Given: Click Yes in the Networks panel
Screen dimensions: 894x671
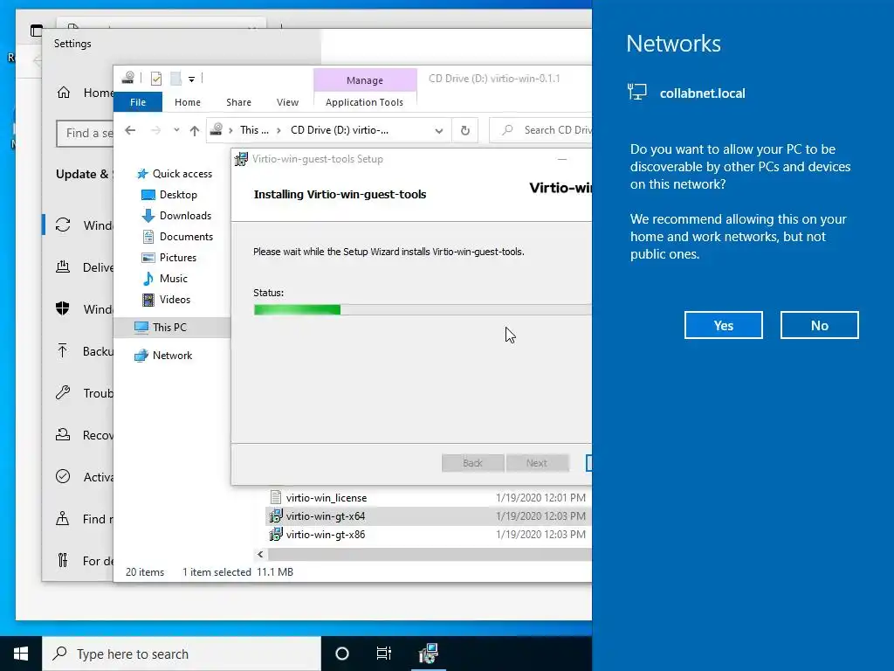Looking at the screenshot, I should coord(723,325).
